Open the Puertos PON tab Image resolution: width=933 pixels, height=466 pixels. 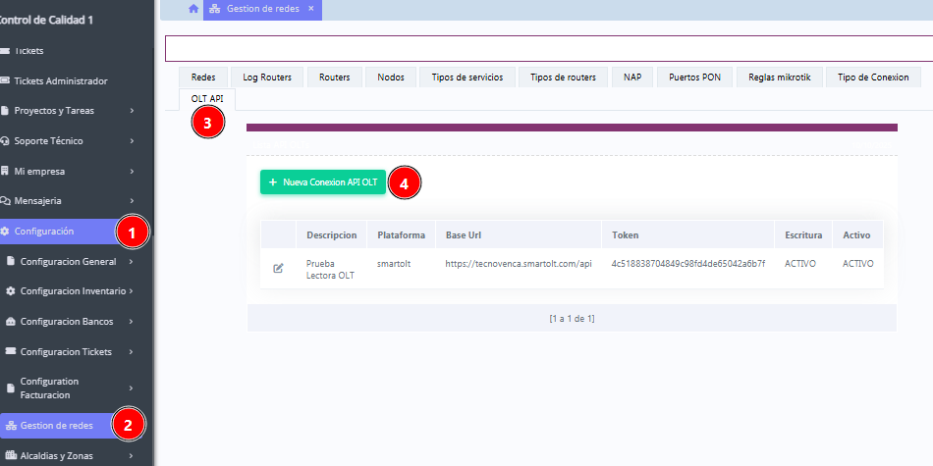[694, 78]
